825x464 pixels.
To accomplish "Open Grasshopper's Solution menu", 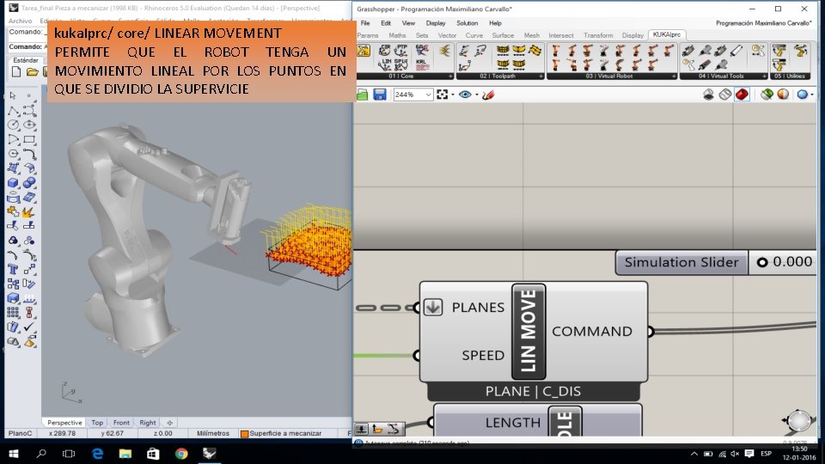I will pos(467,23).
